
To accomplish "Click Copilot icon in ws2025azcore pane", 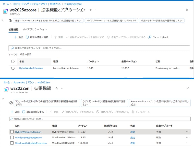I will [x=10, y=20].
